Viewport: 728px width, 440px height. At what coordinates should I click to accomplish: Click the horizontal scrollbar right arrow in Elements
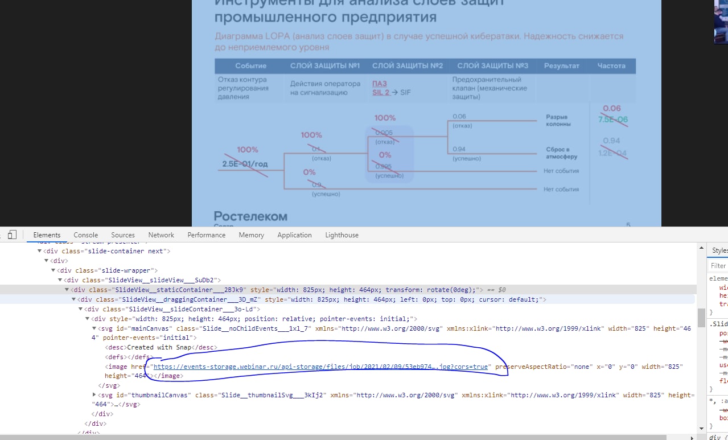[x=693, y=437]
